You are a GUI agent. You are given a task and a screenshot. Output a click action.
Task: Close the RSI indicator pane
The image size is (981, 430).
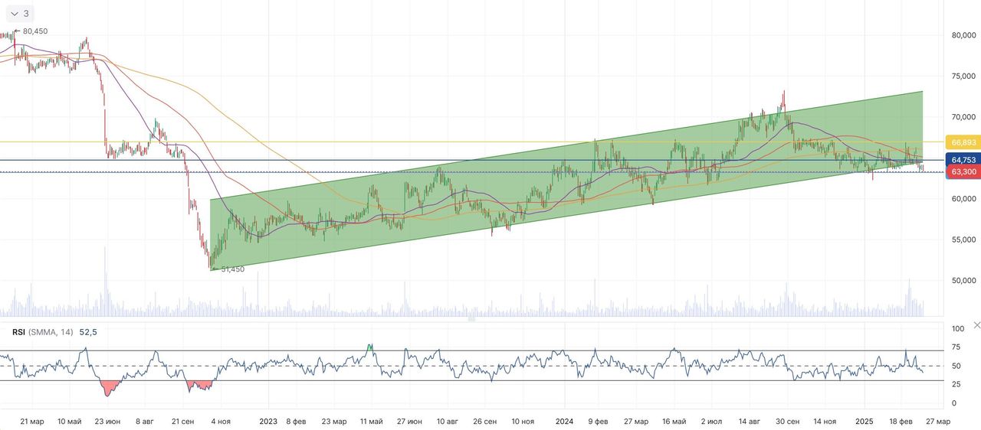click(x=976, y=325)
